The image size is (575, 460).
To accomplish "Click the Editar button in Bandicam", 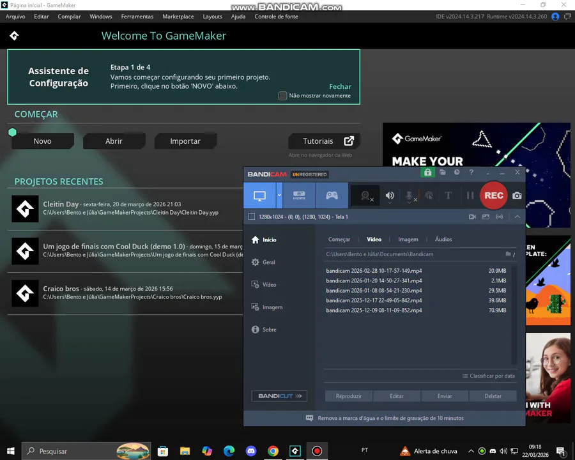I will point(396,396).
